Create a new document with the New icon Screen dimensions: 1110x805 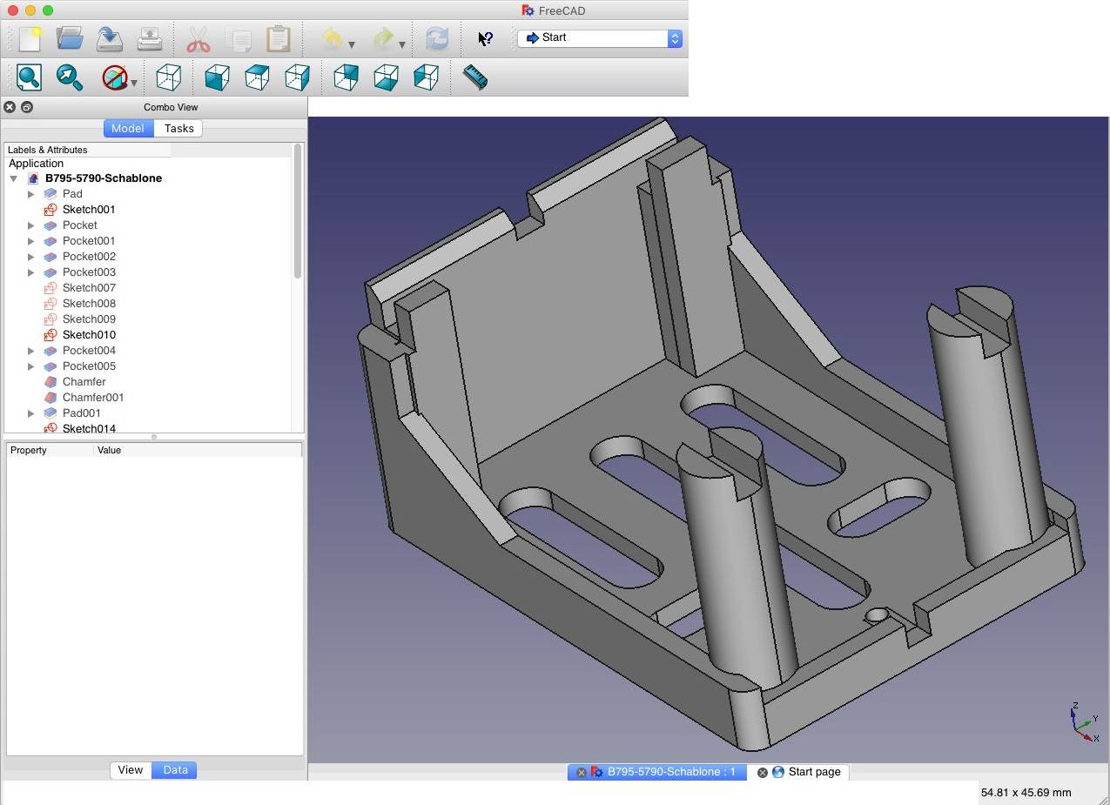point(30,39)
